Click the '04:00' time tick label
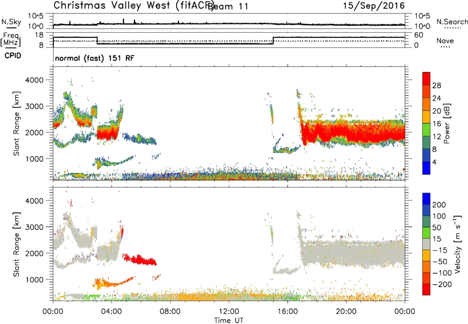This screenshot has width=468, height=324. 111,312
